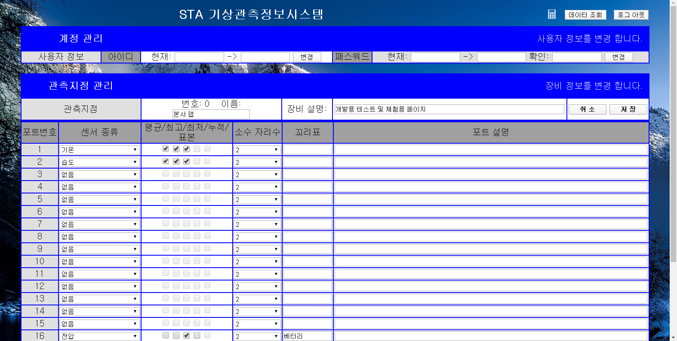
Task: Open the decimal places dropdown for port 1
Action: [x=257, y=150]
